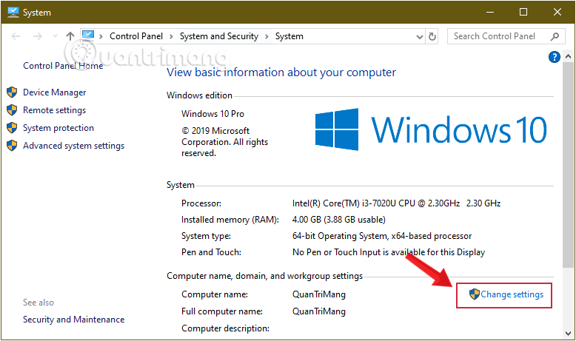Refresh the System page

pos(432,36)
